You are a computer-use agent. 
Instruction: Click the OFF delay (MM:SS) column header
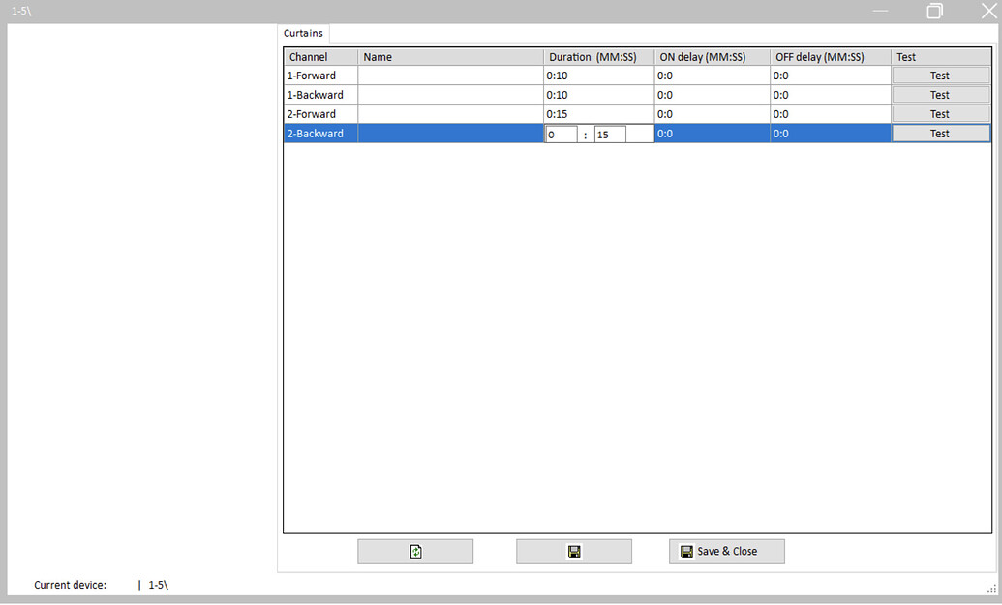click(831, 57)
